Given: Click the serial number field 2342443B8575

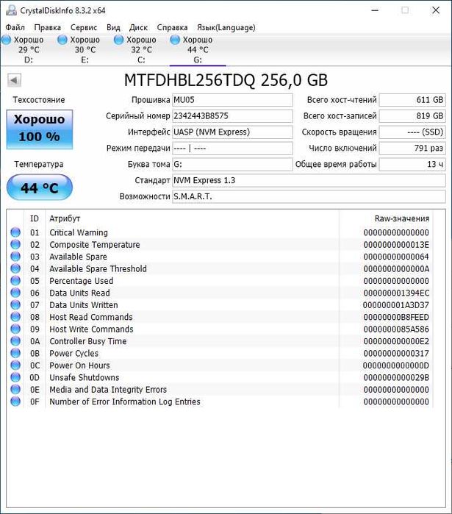Looking at the screenshot, I should [232, 116].
